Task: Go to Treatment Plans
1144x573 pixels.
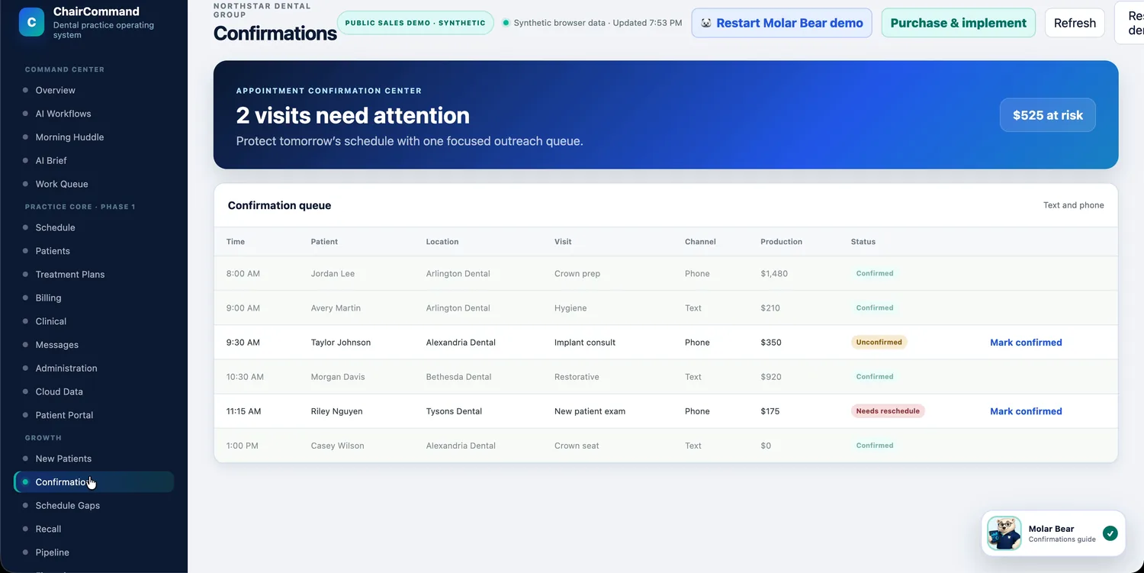Action: tap(70, 275)
